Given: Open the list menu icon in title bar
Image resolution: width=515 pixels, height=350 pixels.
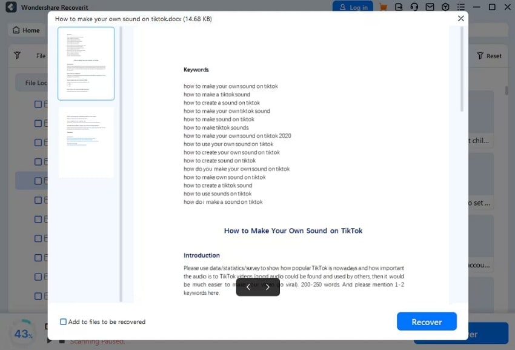Looking at the screenshot, I should pyautogui.click(x=461, y=7).
